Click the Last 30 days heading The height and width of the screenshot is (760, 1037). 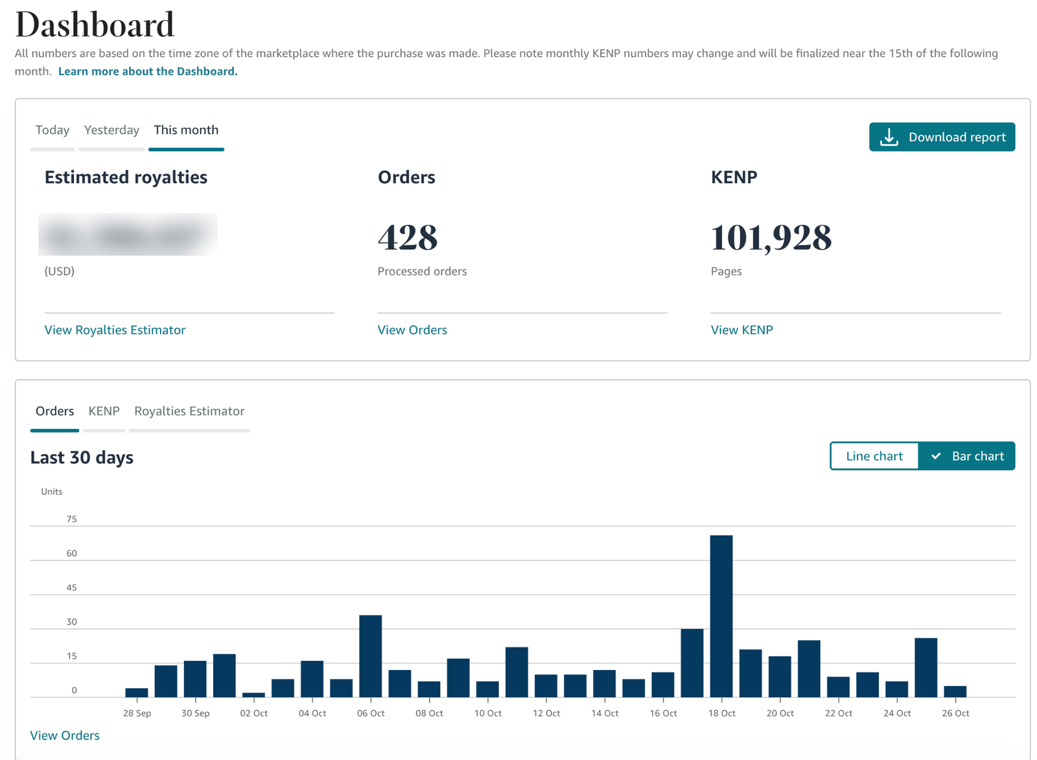[x=82, y=457]
